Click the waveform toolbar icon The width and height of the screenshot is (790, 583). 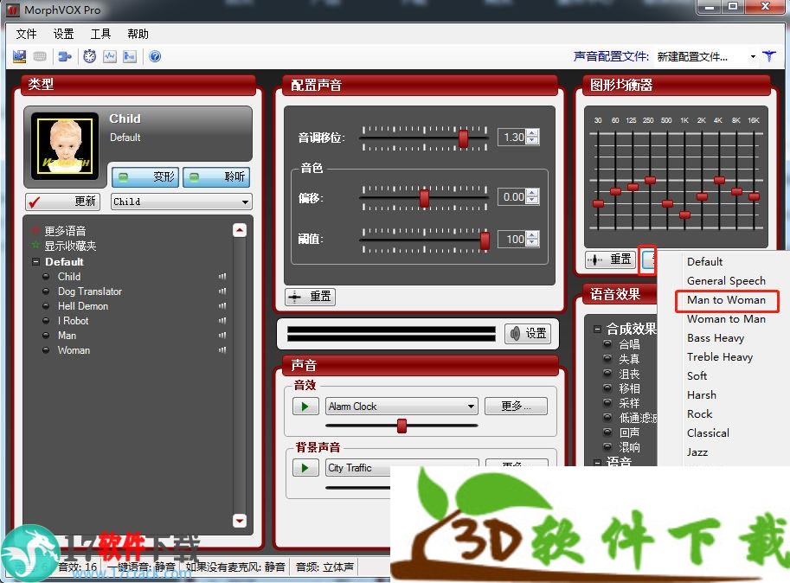[110, 56]
